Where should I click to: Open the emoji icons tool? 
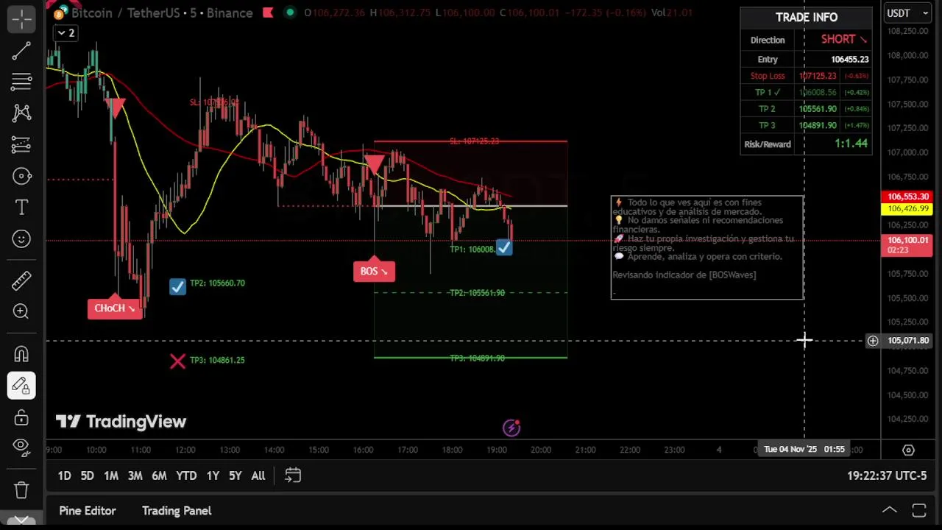tap(21, 239)
